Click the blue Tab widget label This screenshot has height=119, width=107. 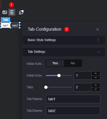click(6, 20)
